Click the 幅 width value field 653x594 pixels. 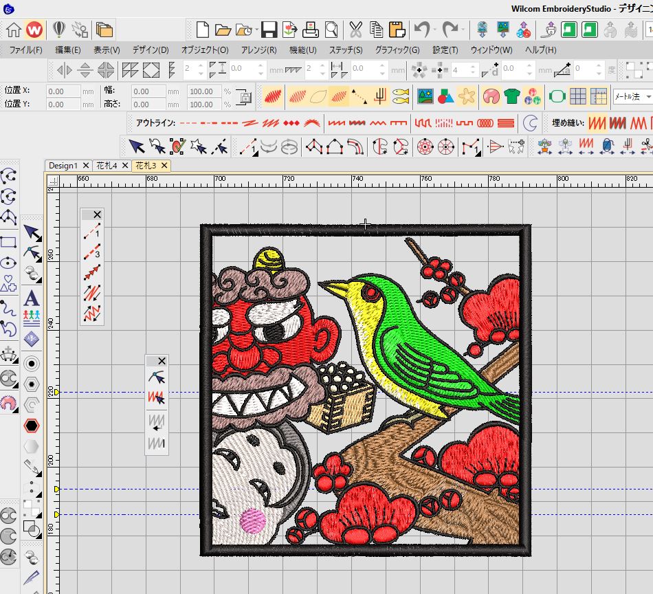(148, 91)
